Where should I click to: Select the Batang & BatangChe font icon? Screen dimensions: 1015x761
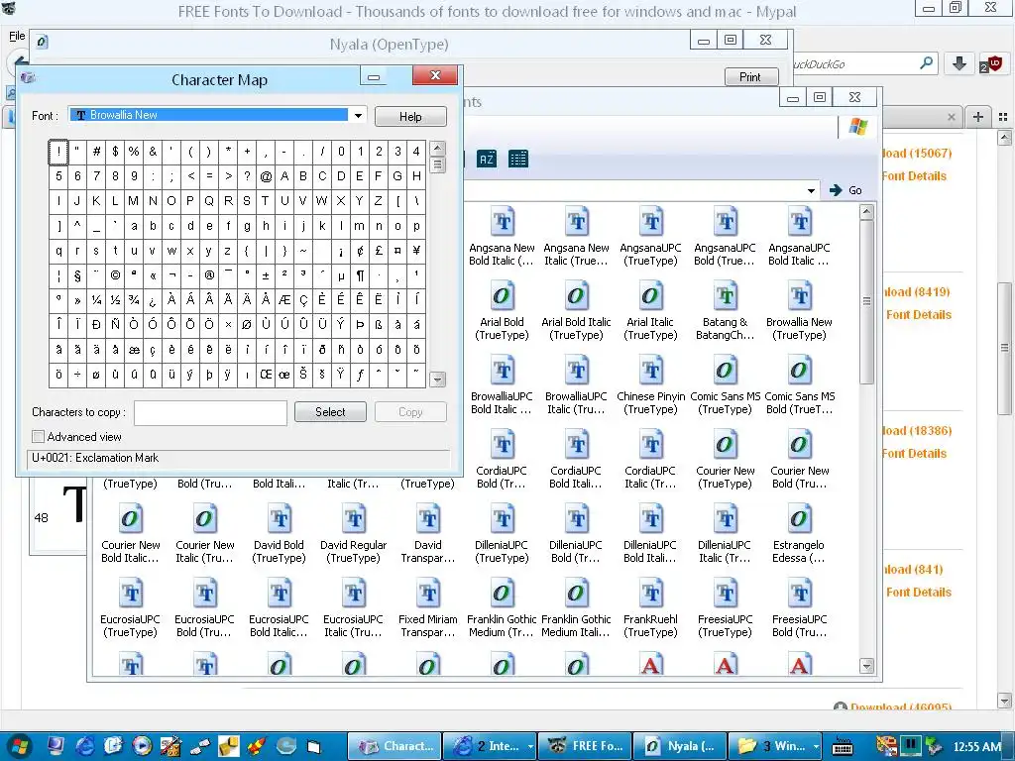725,296
